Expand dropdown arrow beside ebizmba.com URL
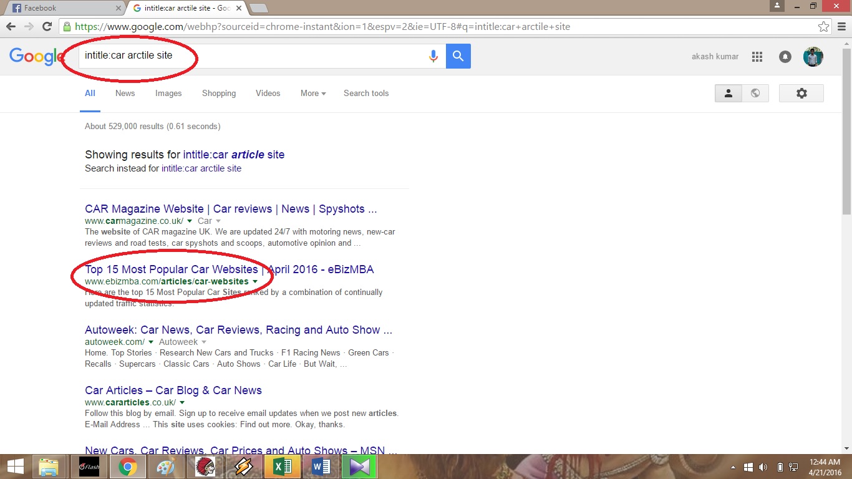Image resolution: width=852 pixels, height=479 pixels. [254, 281]
